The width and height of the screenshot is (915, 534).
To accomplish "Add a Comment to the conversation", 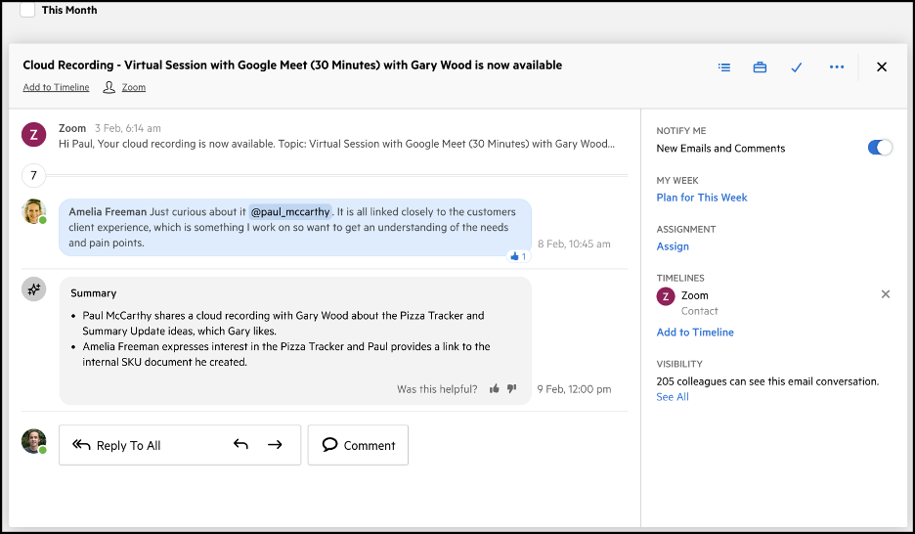I will coord(359,445).
